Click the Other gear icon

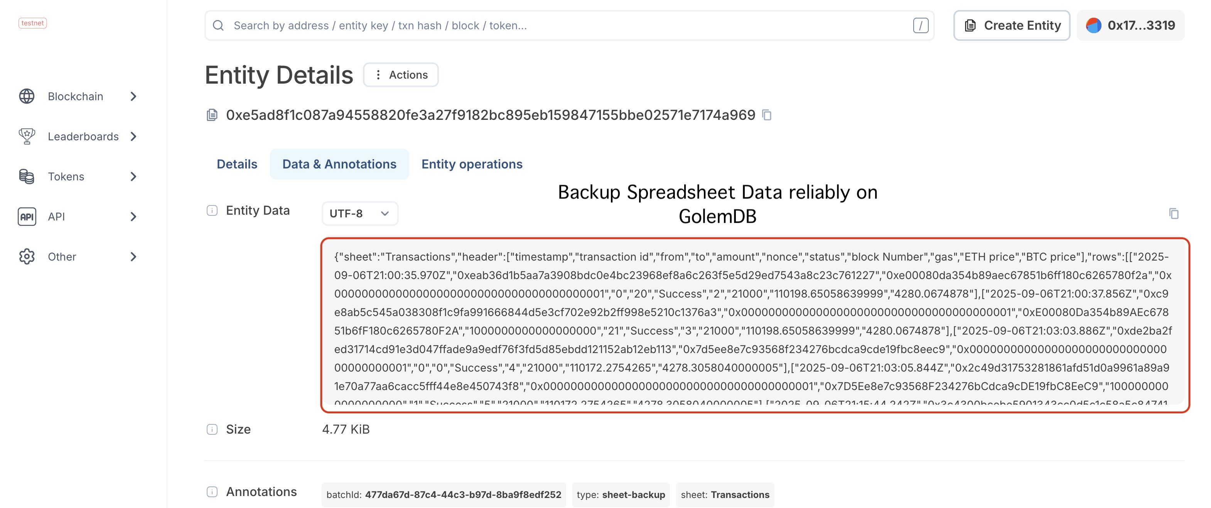tap(27, 257)
